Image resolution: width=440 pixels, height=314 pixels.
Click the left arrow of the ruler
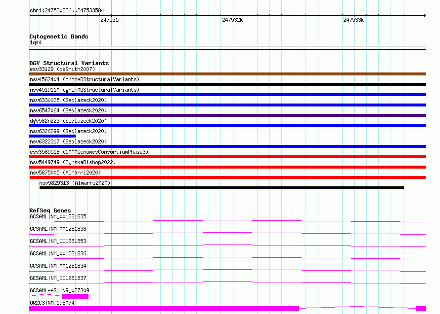[x=31, y=16]
